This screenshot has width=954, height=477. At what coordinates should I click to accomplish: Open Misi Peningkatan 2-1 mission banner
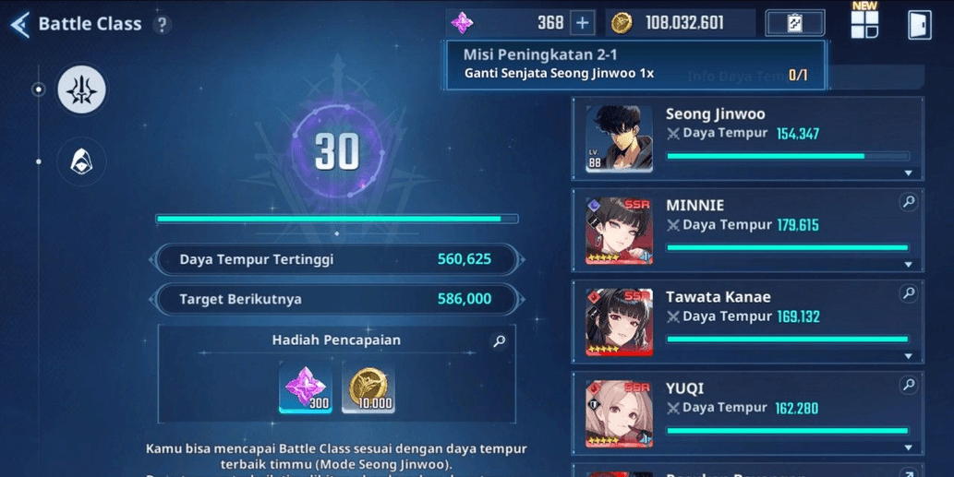[x=635, y=65]
